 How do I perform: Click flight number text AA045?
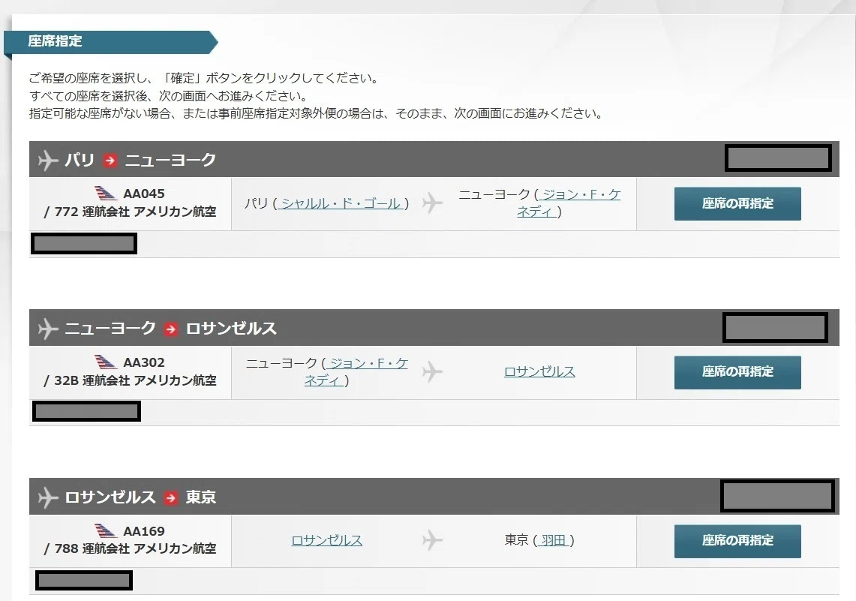(143, 194)
